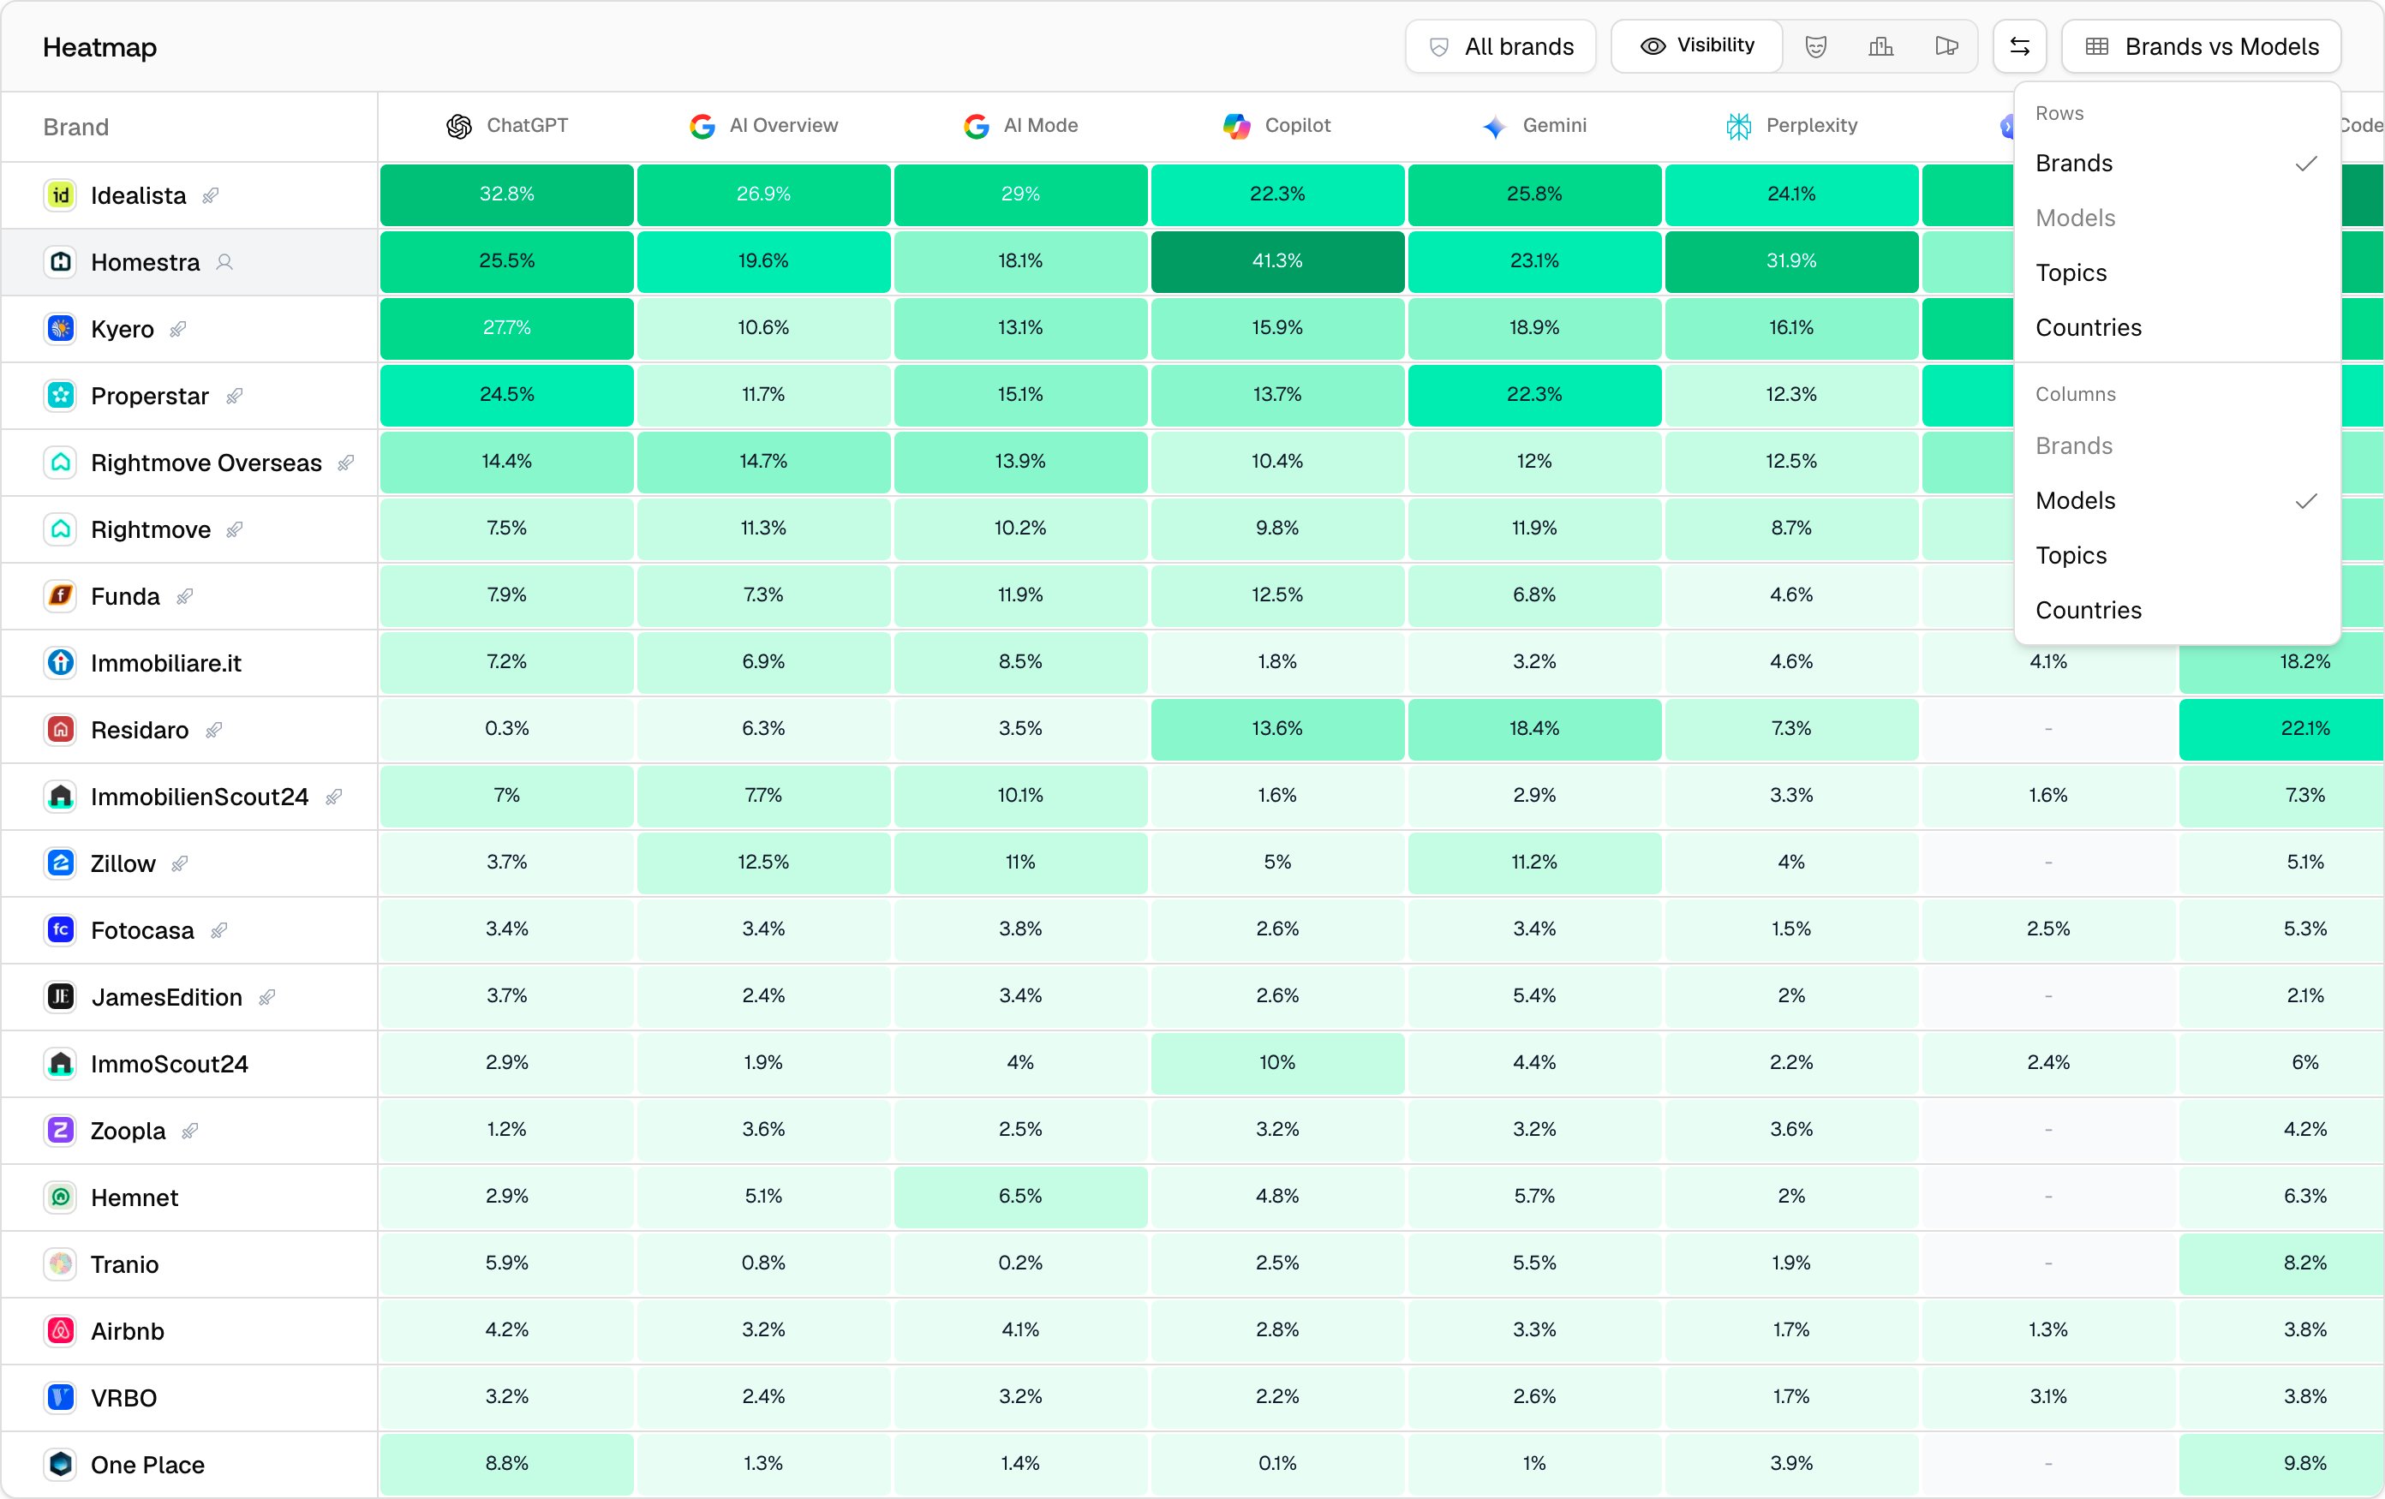This screenshot has height=1499, width=2385.
Task: Click the Copilot logo in column header
Action: tap(1236, 126)
